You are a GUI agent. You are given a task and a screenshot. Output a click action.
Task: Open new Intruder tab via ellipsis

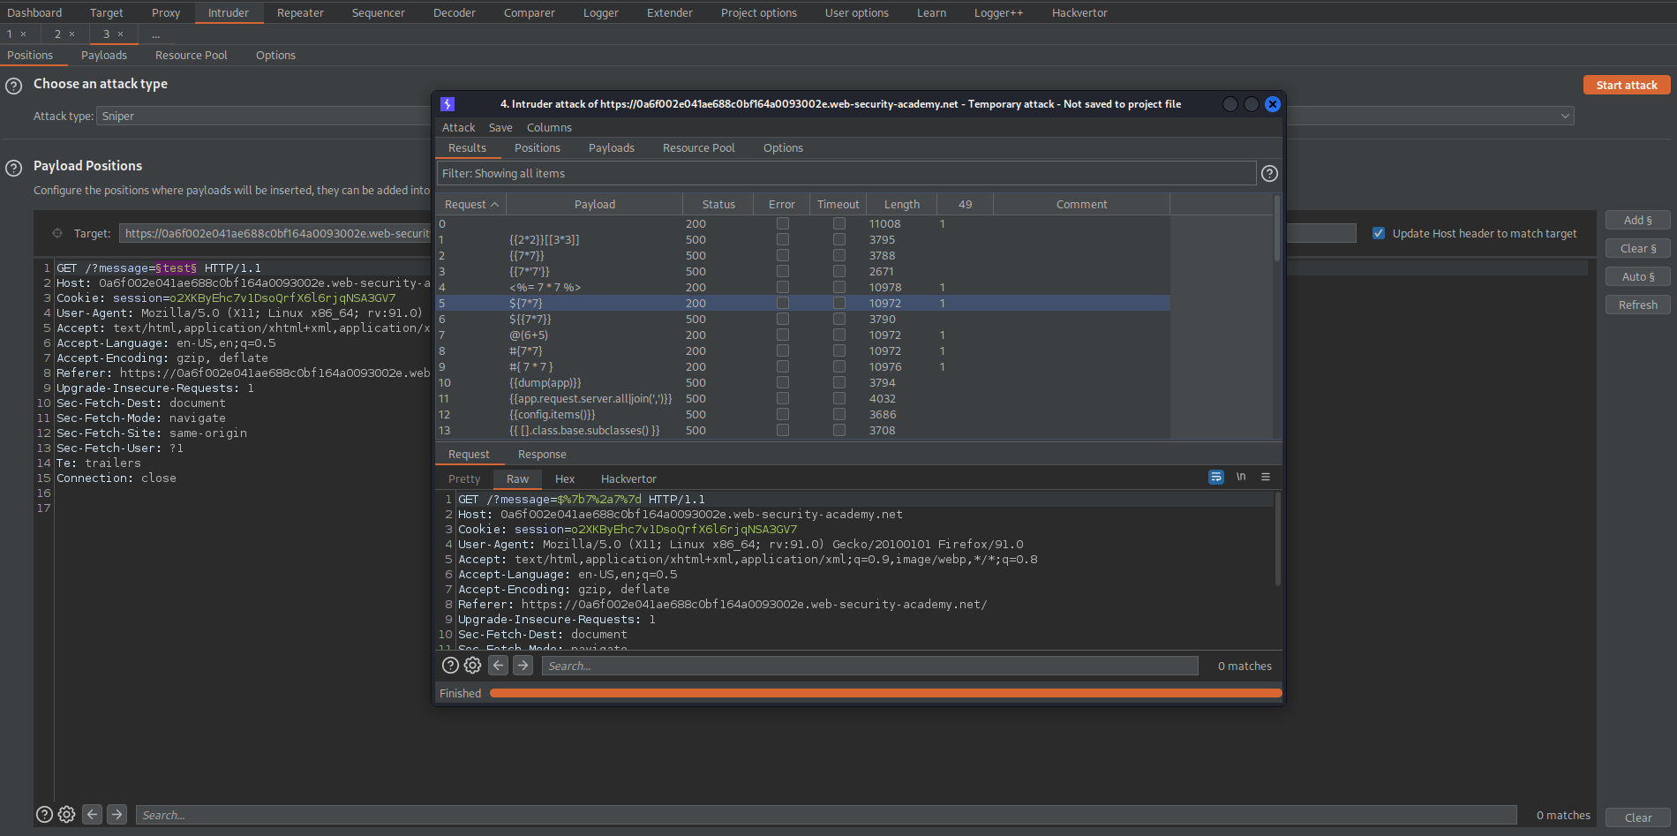(156, 34)
